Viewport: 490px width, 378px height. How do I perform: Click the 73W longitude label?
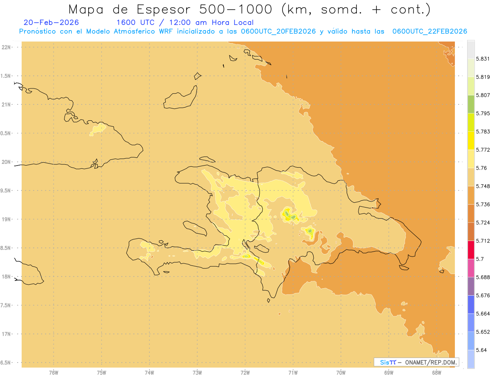click(x=197, y=372)
